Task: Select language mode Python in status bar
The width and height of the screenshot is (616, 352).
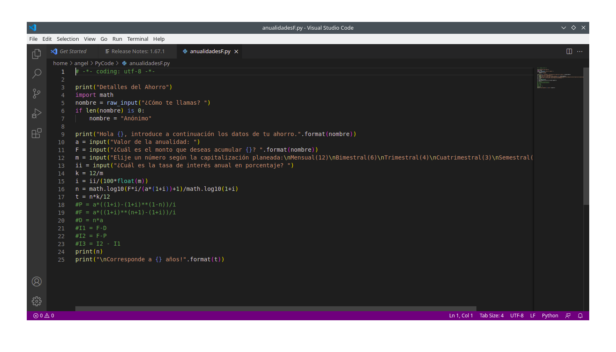Action: click(550, 316)
